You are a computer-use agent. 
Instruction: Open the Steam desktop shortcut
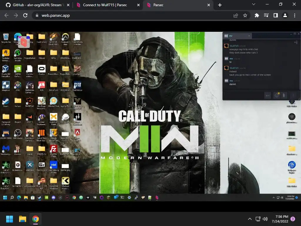(6, 102)
